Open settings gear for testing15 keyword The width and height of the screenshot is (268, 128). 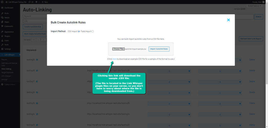click(37, 103)
